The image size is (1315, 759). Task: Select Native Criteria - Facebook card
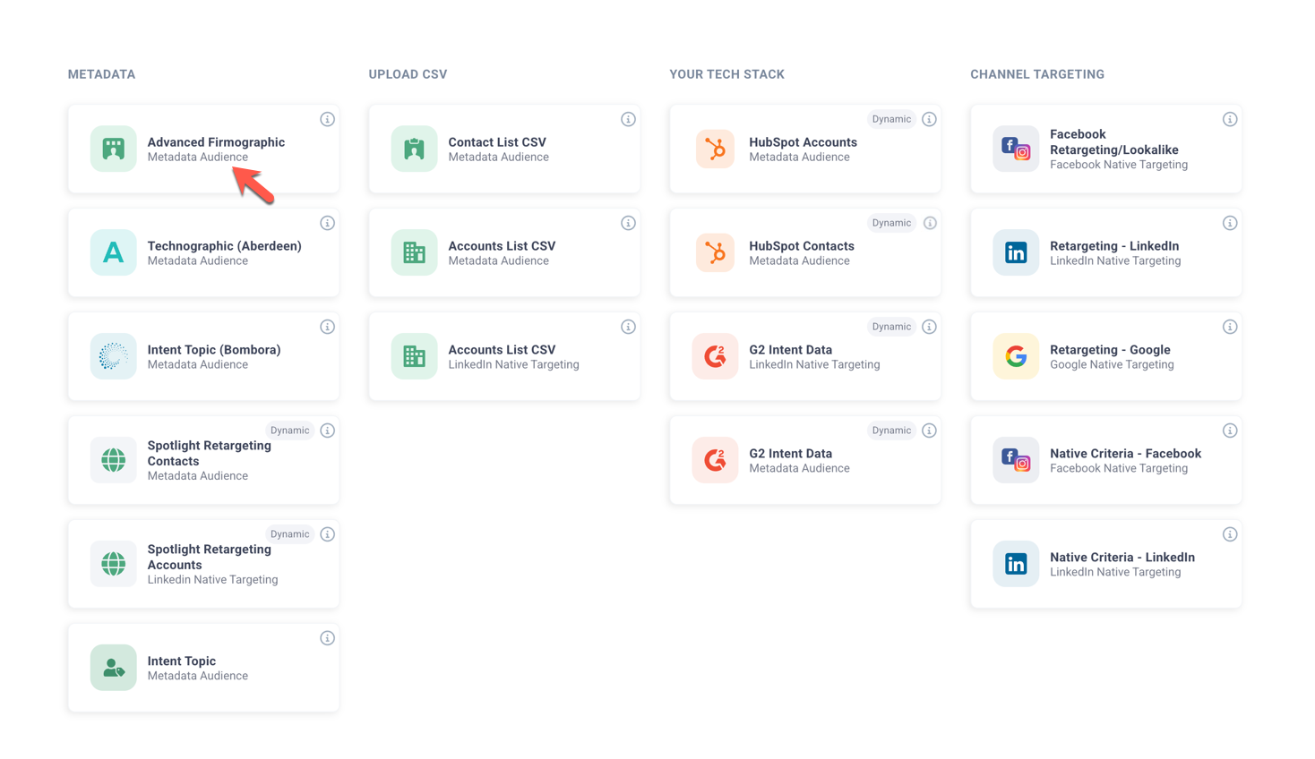(x=1105, y=461)
